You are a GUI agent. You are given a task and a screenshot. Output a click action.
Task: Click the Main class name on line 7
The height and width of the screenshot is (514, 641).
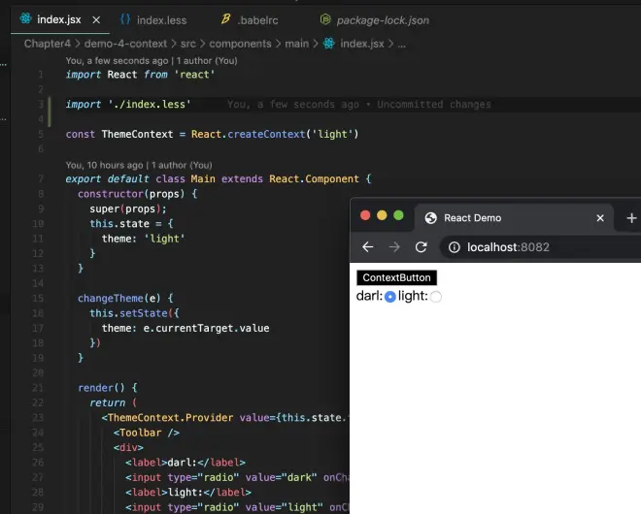pyautogui.click(x=203, y=178)
